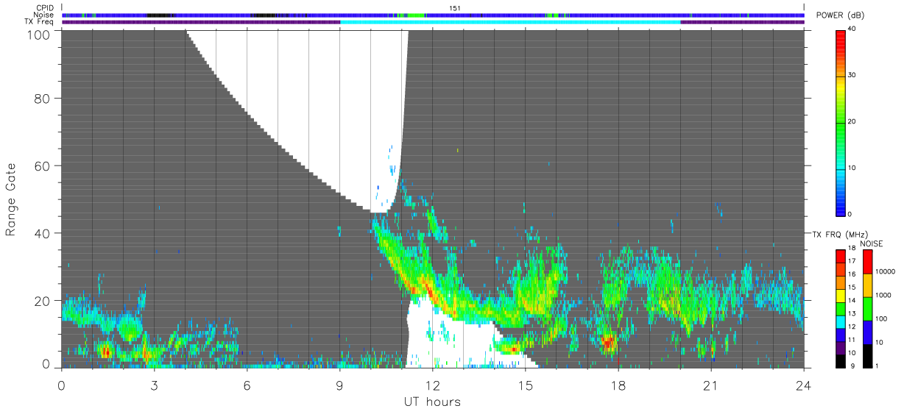The image size is (904, 417).
Task: Click the green patch in top Noise strip
Action: (417, 15)
